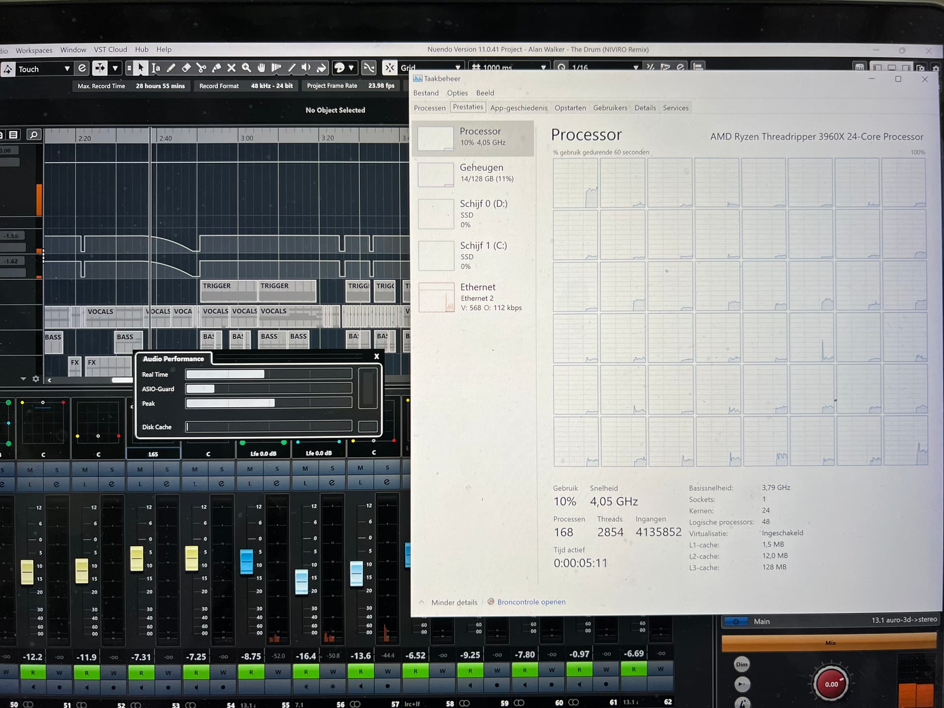This screenshot has width=944, height=708.
Task: Mute the channel with level -12.2
Action: [x=30, y=470]
